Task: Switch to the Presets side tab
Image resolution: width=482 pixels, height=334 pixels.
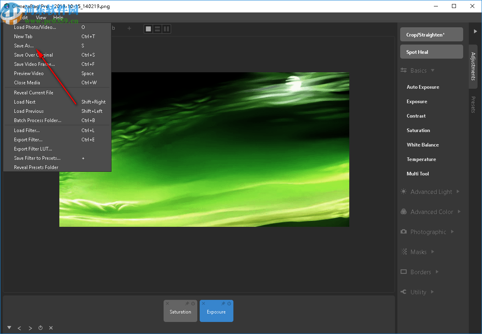Action: 473,104
